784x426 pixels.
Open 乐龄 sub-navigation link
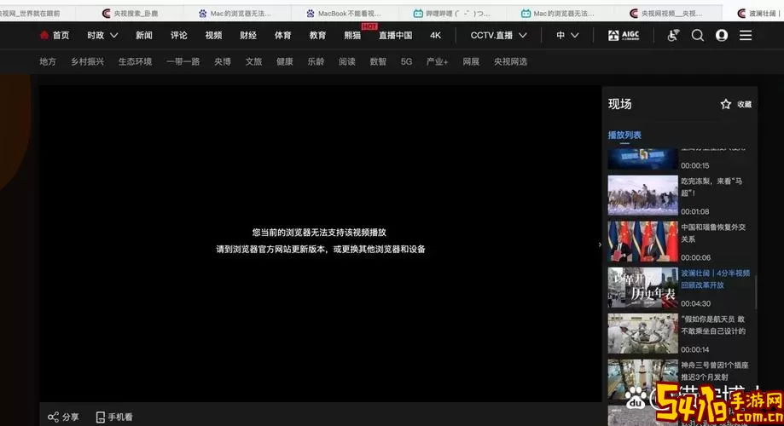[x=316, y=62]
